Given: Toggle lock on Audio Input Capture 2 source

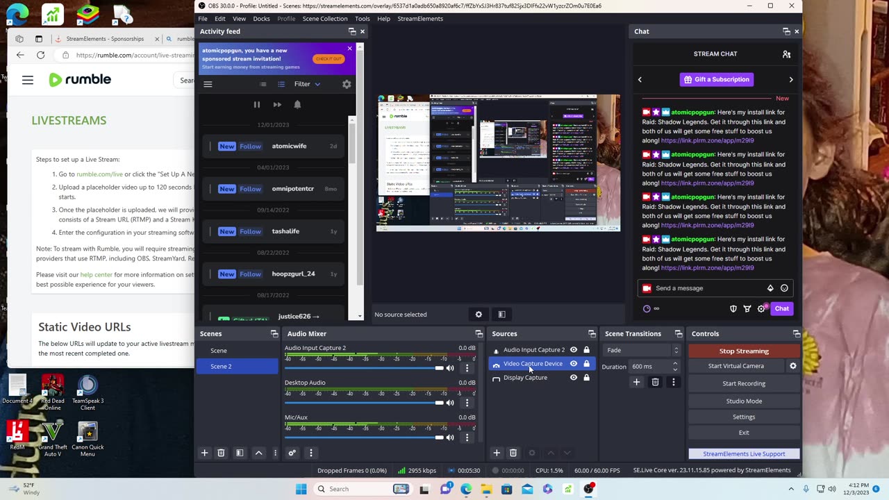Looking at the screenshot, I should (x=587, y=350).
